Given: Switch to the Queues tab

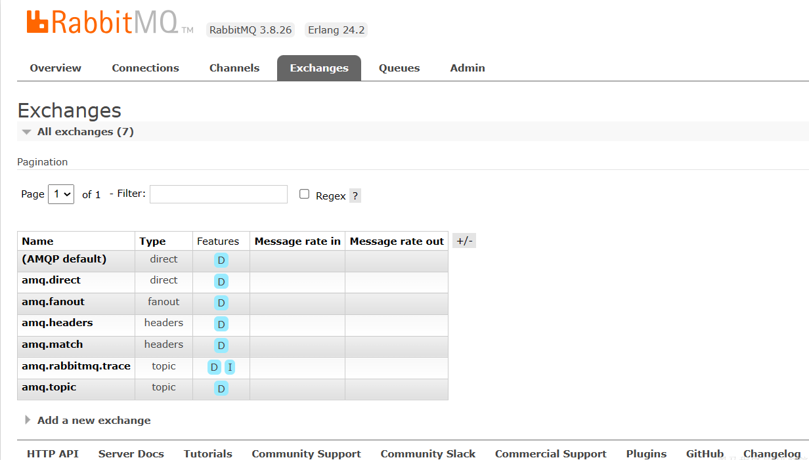Looking at the screenshot, I should pyautogui.click(x=399, y=68).
